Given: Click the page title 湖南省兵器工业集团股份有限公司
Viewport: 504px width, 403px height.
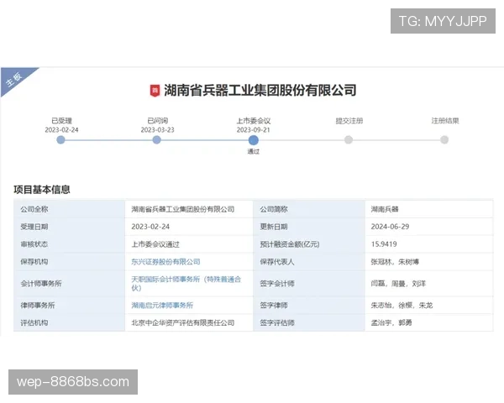Looking at the screenshot, I should [x=260, y=91].
